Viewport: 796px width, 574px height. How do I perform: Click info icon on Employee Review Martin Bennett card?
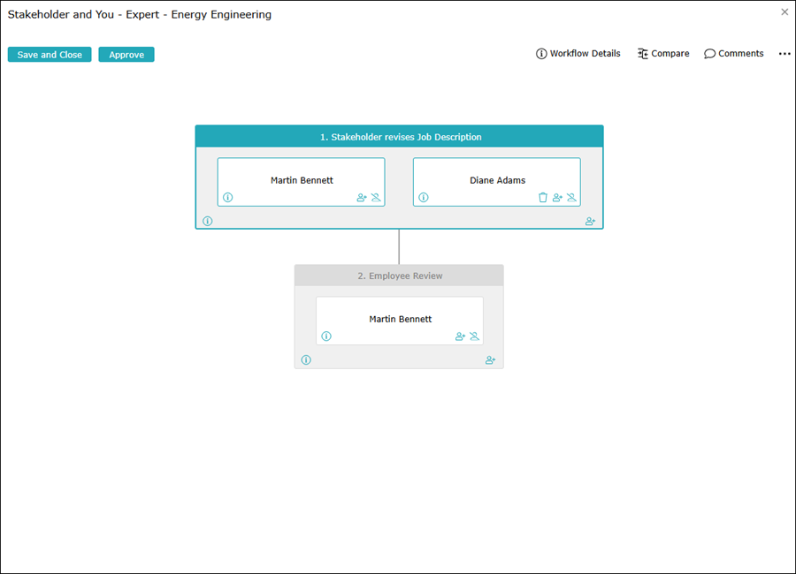click(326, 336)
